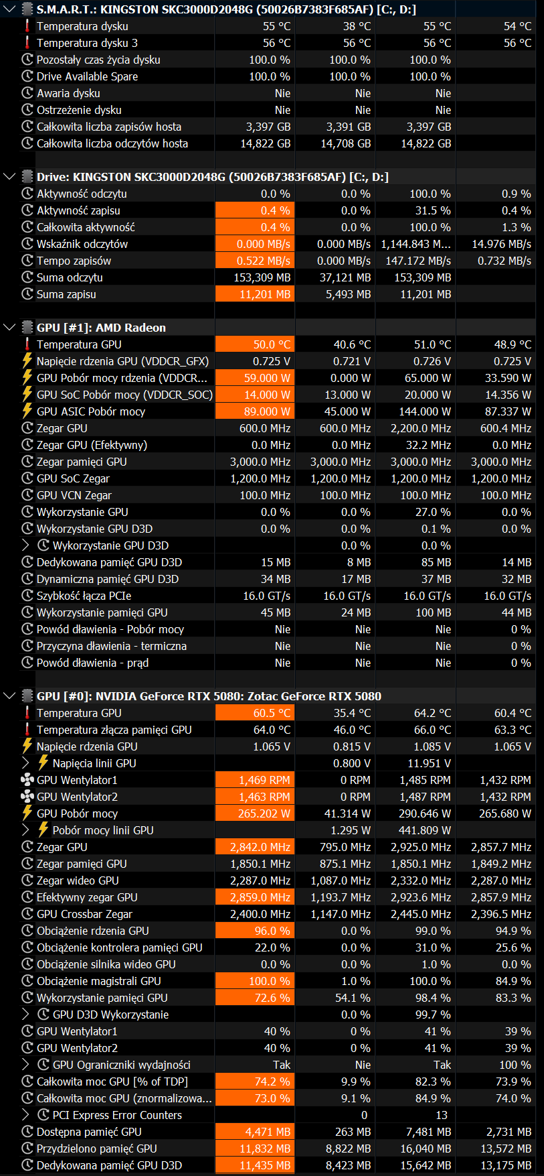Expand Pobór mocy linii GPU subtree
Image resolution: width=544 pixels, height=1176 pixels.
(x=25, y=830)
